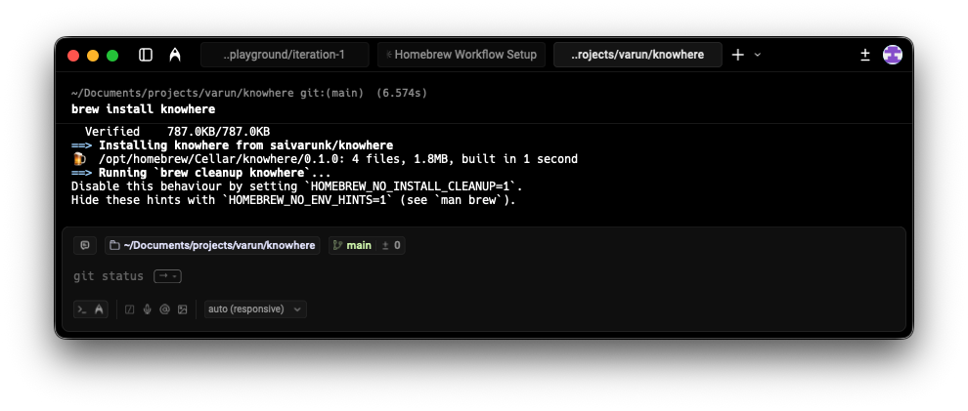Maximize the window with the green button

click(112, 56)
